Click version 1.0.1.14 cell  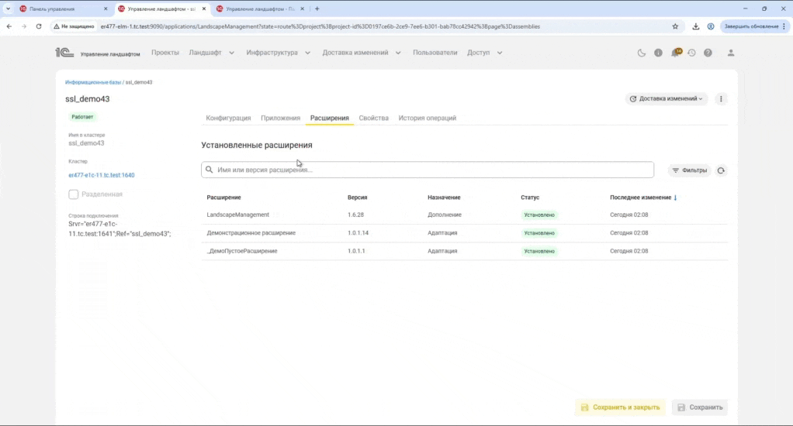(x=358, y=232)
